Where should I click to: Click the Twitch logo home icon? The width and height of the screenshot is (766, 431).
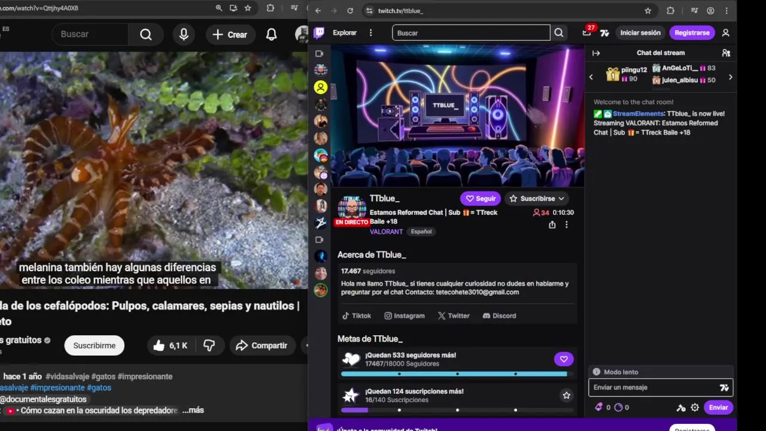tap(320, 33)
